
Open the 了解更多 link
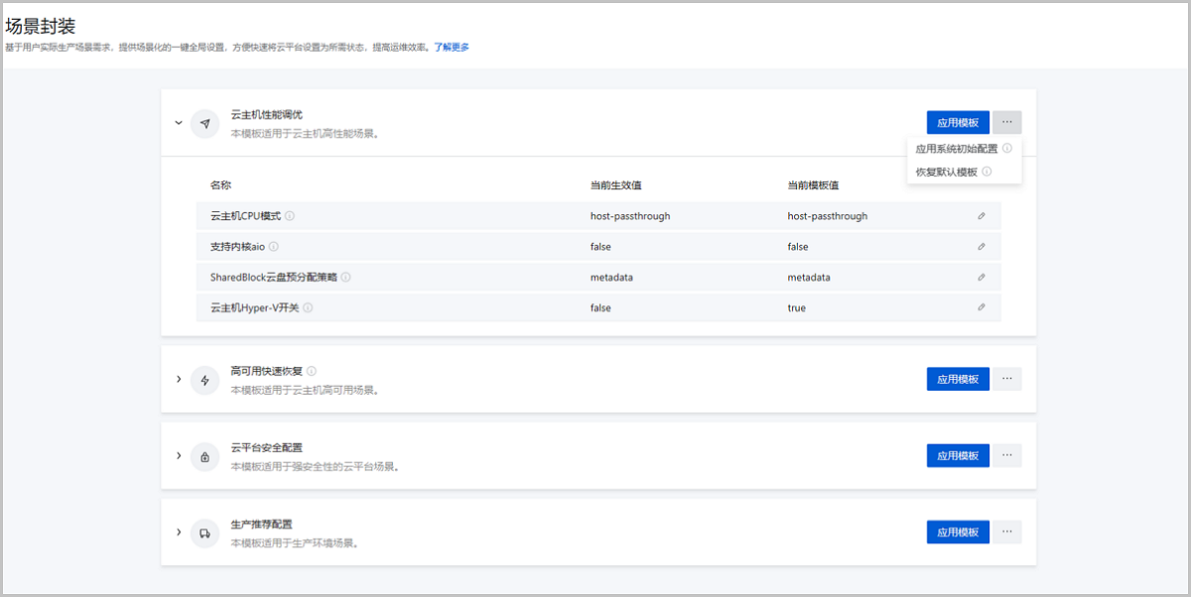[x=452, y=47]
